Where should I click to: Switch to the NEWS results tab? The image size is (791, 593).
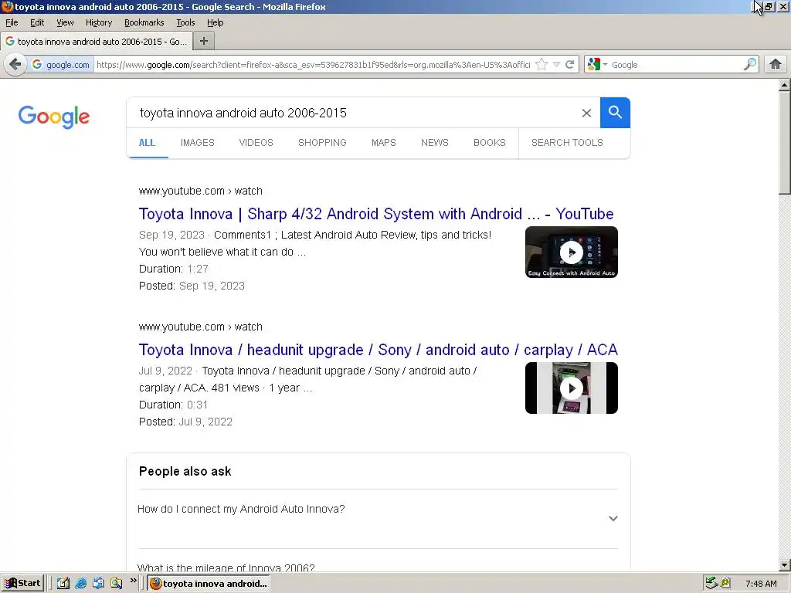(x=435, y=143)
